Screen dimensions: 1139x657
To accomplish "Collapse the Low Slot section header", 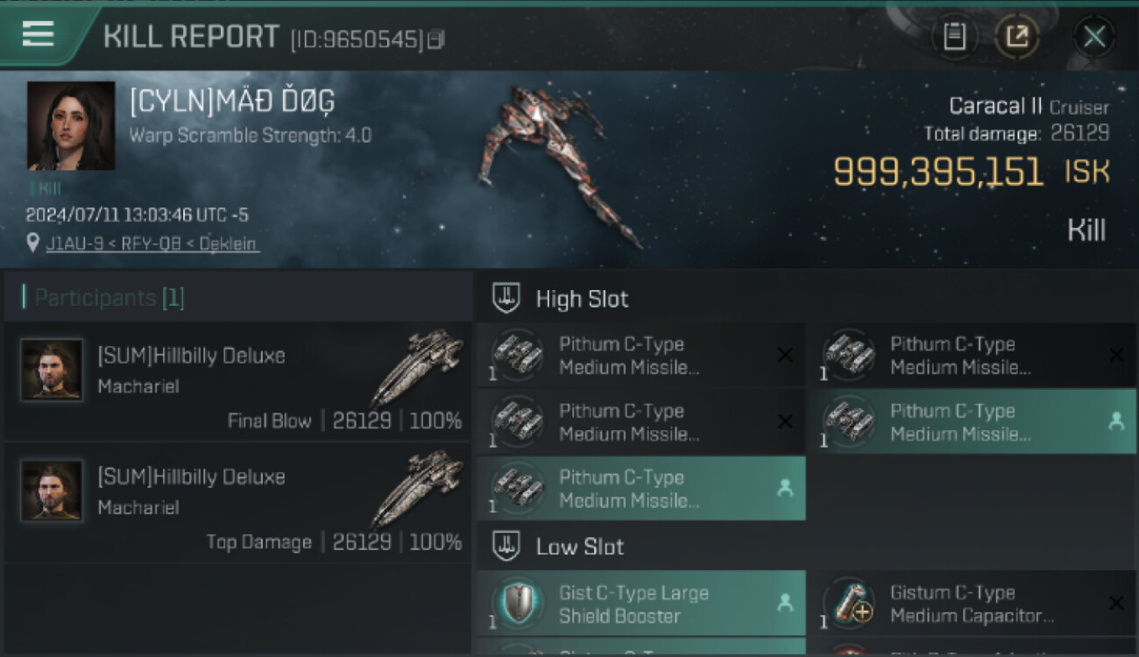I will click(x=806, y=547).
